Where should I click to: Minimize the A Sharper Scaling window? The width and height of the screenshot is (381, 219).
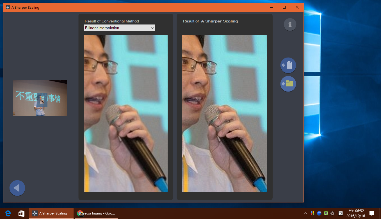[271, 7]
